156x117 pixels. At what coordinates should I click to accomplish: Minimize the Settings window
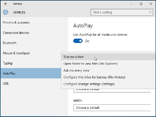(x=131, y=4)
